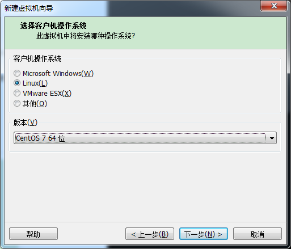
Task: Expand the version list via its arrow
Action: point(272,138)
